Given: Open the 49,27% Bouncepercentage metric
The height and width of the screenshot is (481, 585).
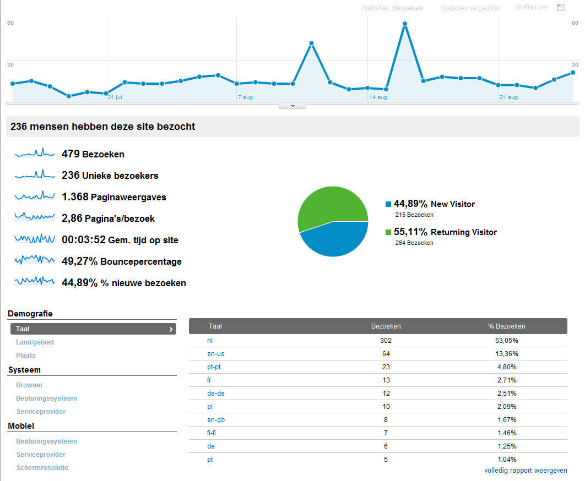Looking at the screenshot, I should [x=122, y=261].
